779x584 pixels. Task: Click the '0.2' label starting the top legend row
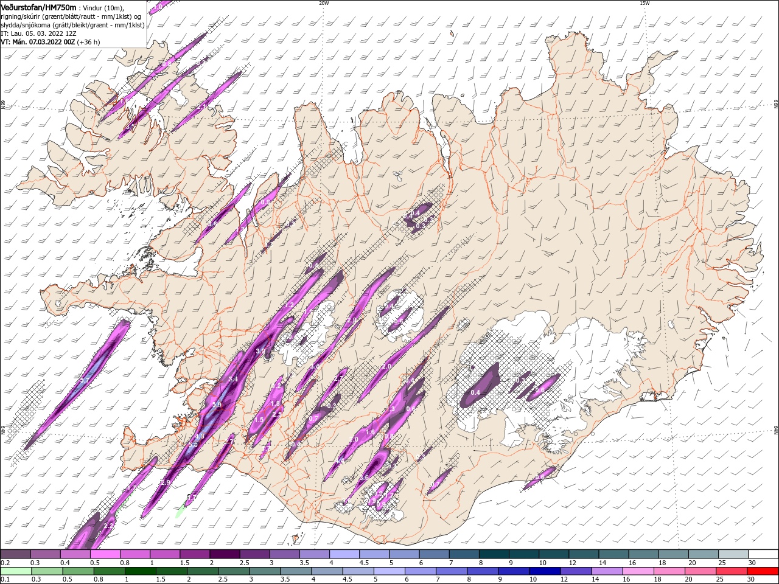[x=5, y=563]
